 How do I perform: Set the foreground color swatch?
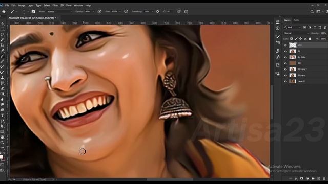click(x=1, y=156)
